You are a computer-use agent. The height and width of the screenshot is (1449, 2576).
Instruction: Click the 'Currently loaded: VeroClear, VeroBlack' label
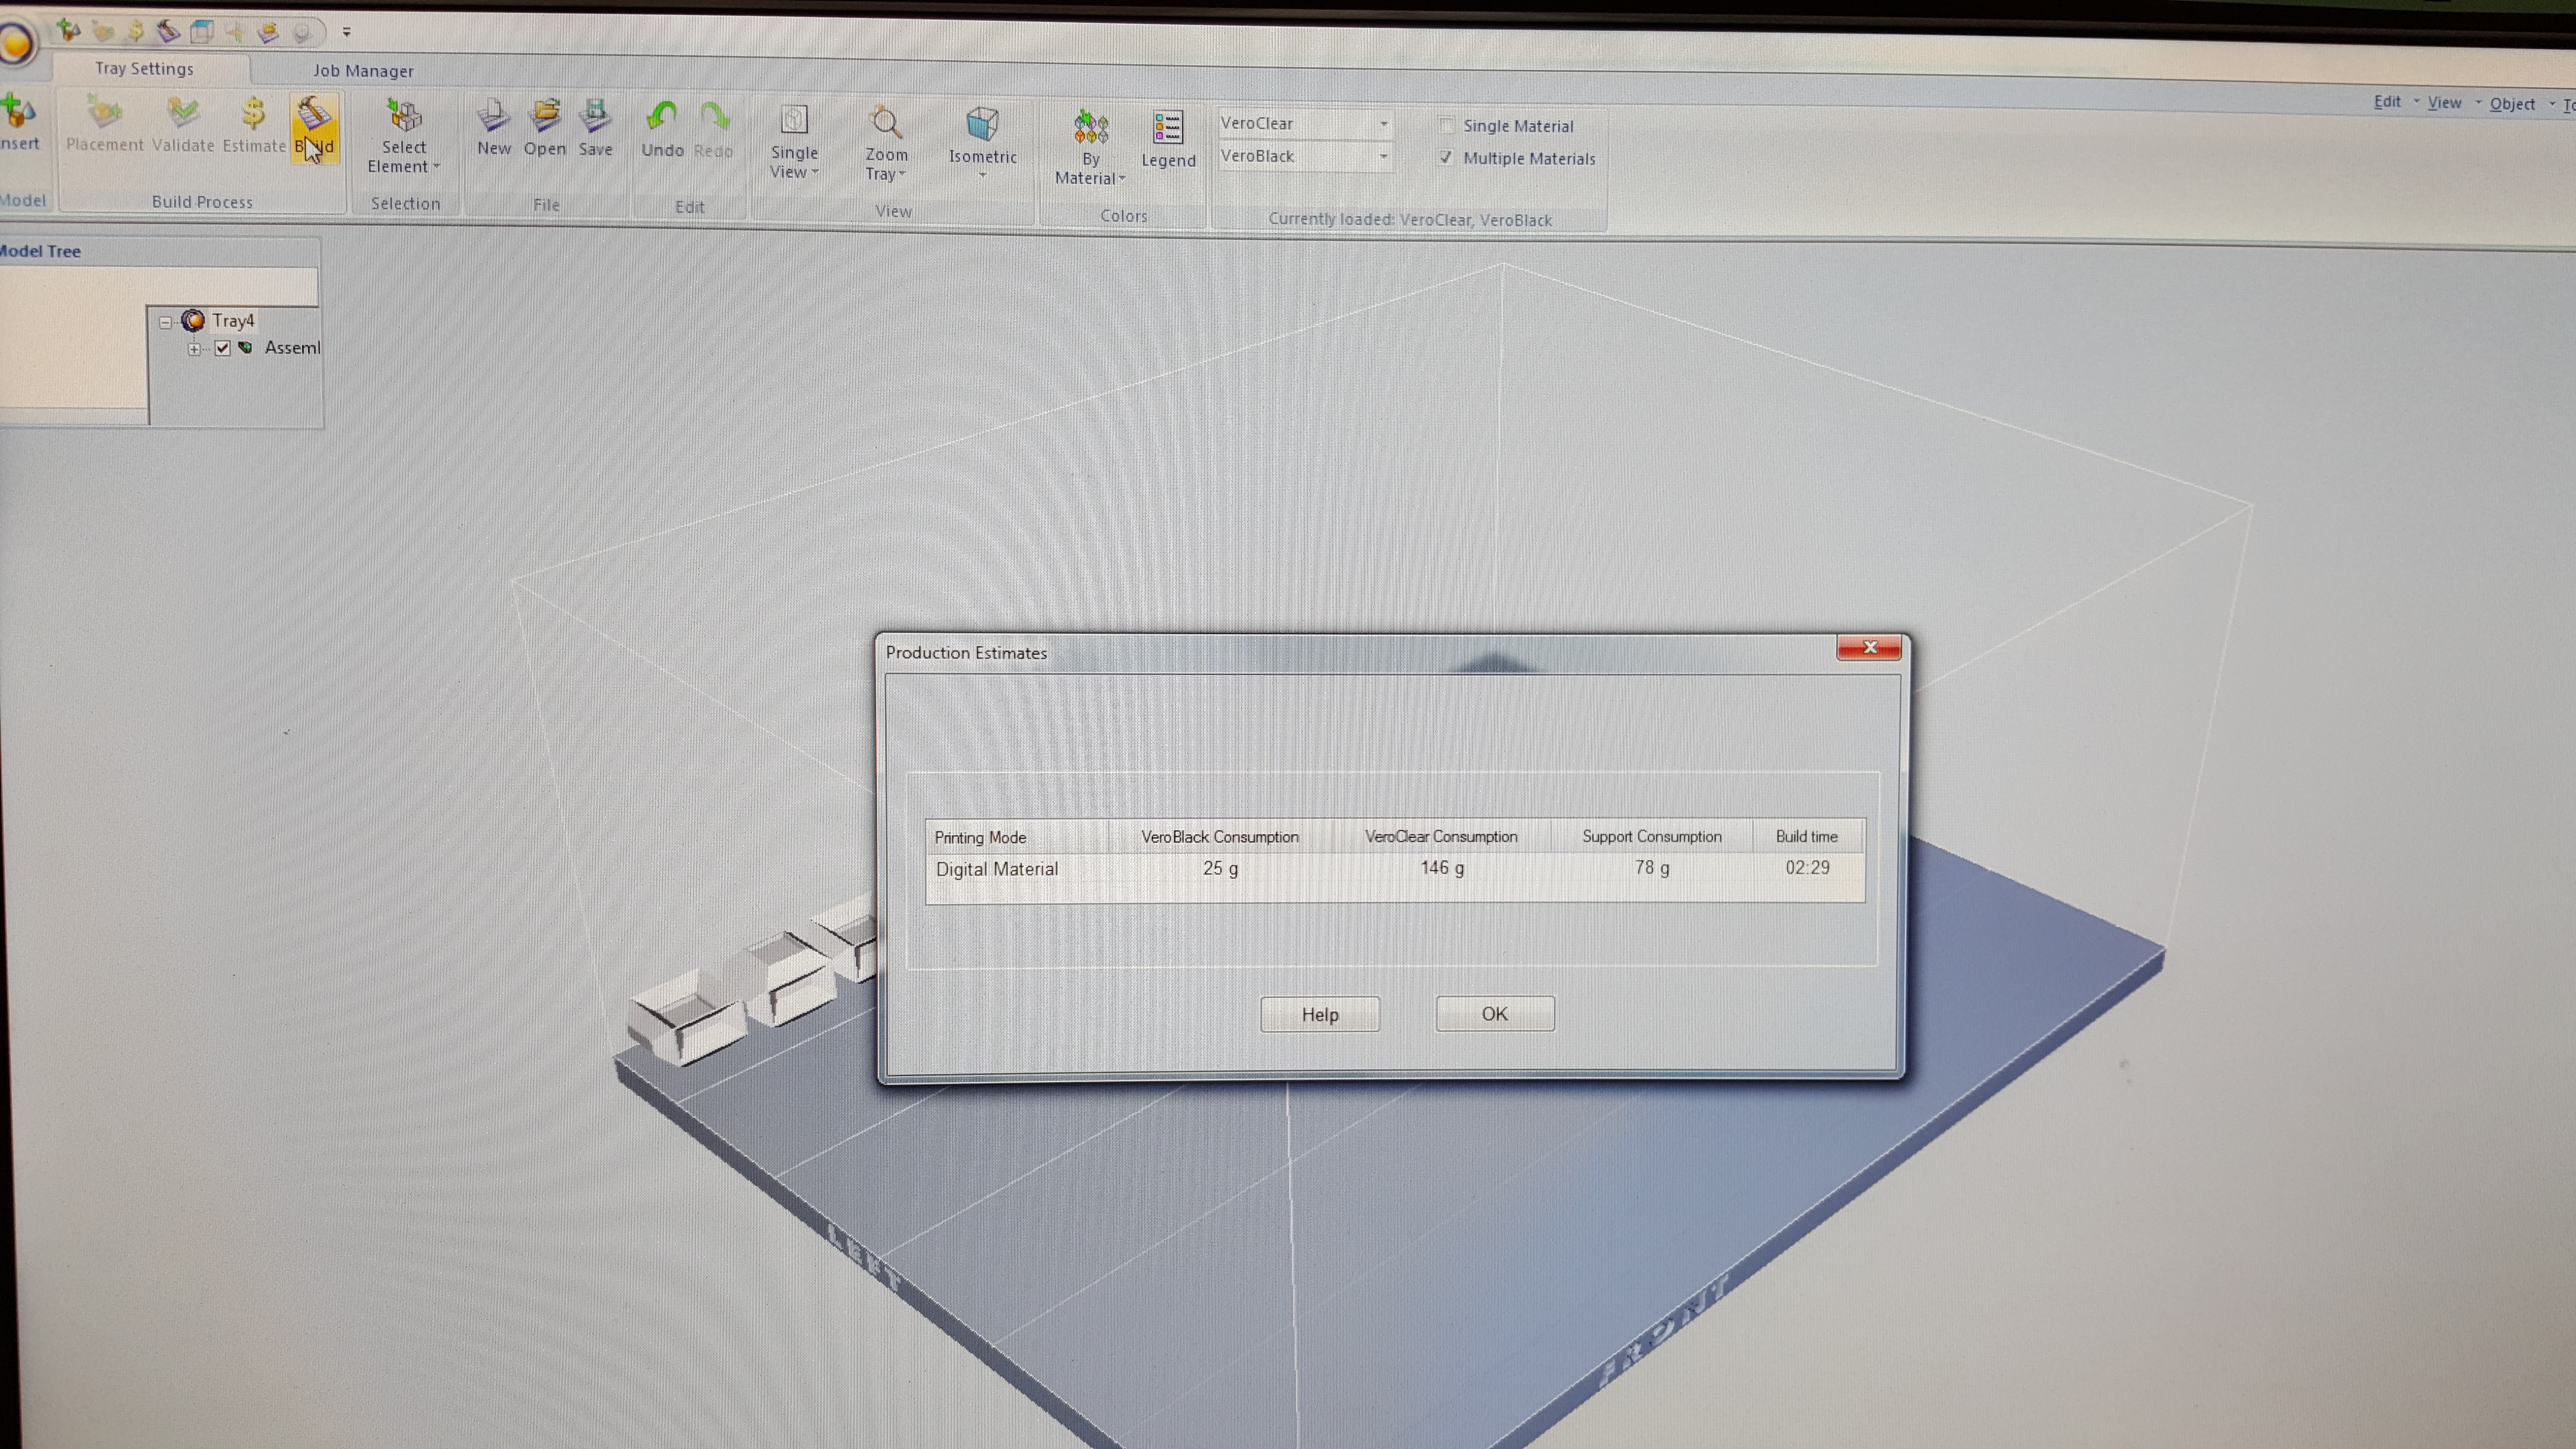point(1410,219)
